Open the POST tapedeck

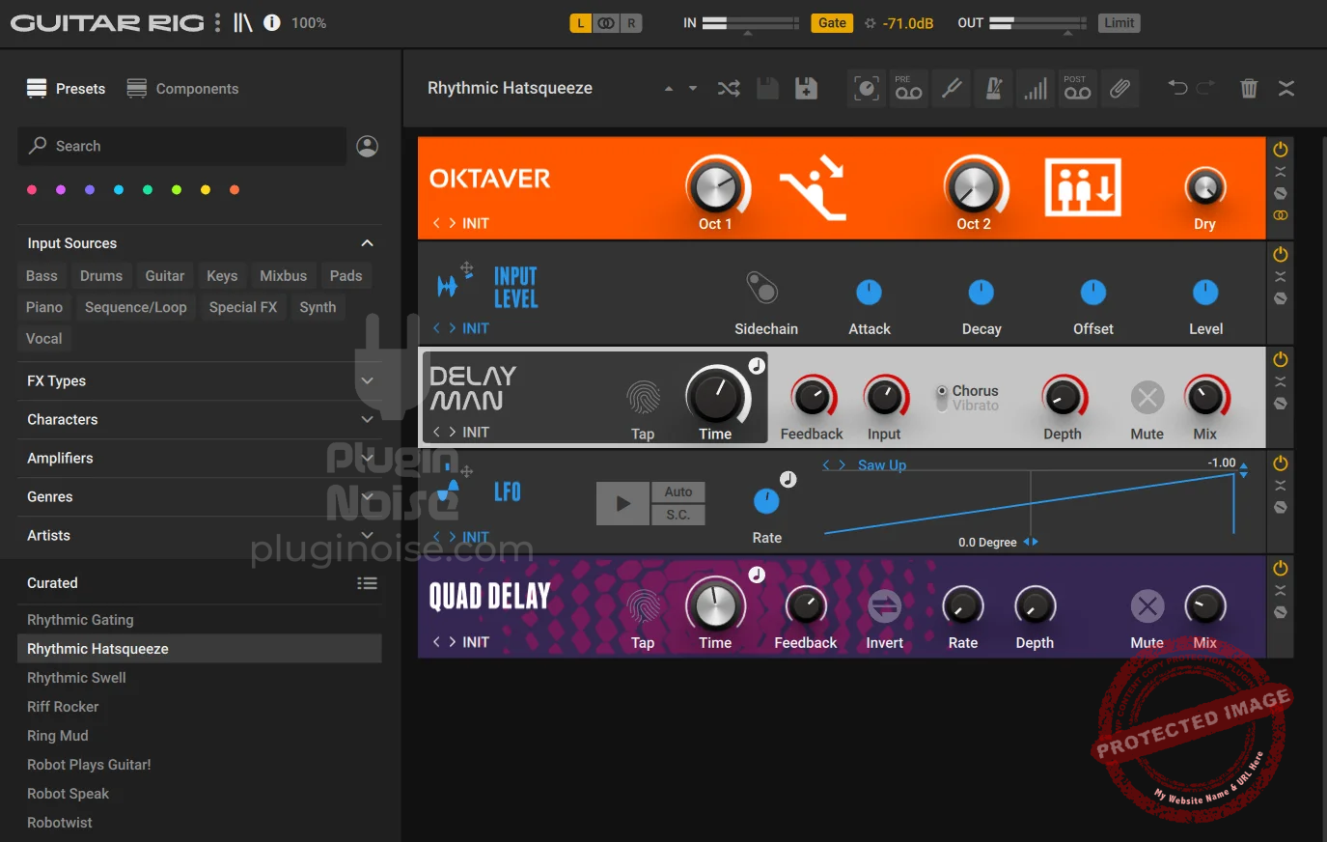point(1077,89)
